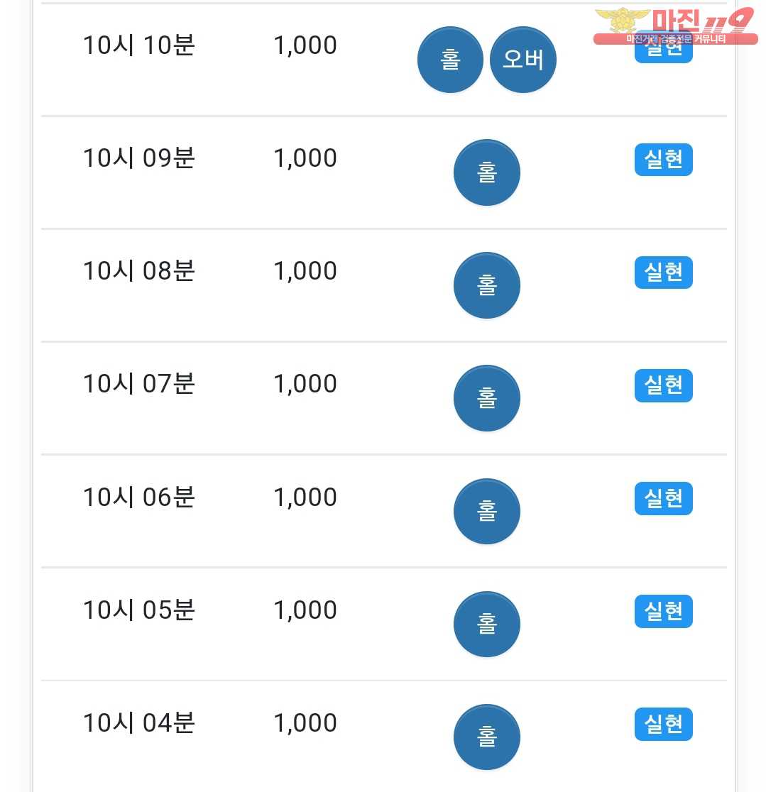Click the 1,000 amount in 10시 05분 row

coord(305,610)
